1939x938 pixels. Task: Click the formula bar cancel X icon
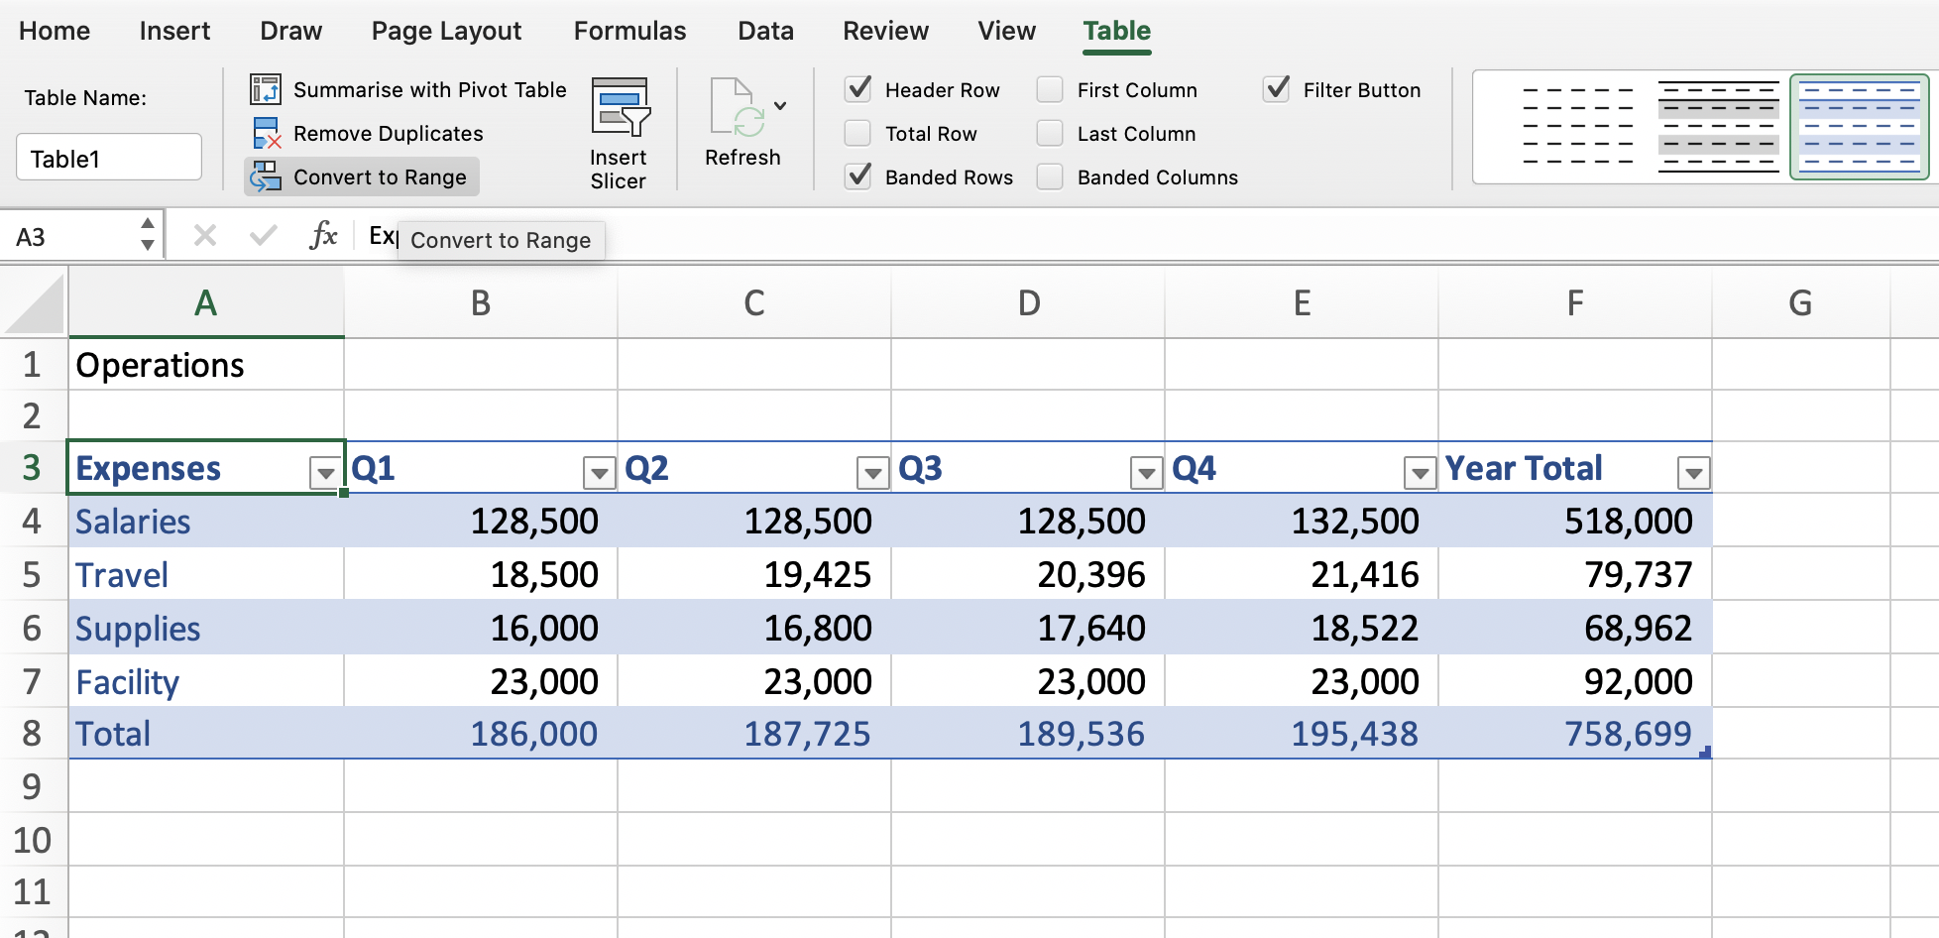click(x=205, y=236)
